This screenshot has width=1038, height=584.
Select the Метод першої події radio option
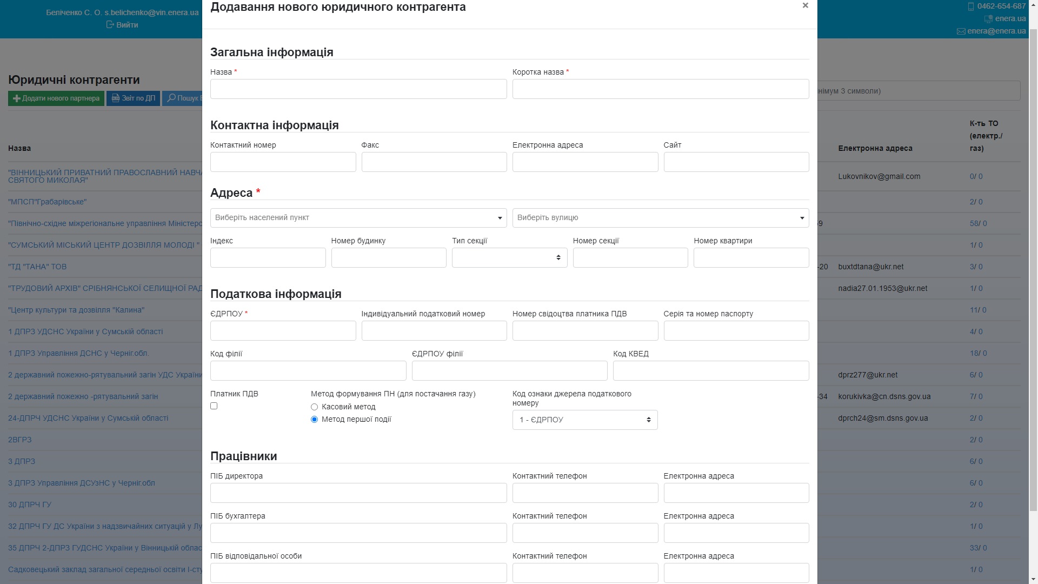314,420
